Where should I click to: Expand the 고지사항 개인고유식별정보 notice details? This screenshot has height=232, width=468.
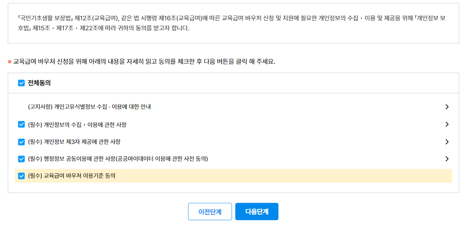point(447,107)
